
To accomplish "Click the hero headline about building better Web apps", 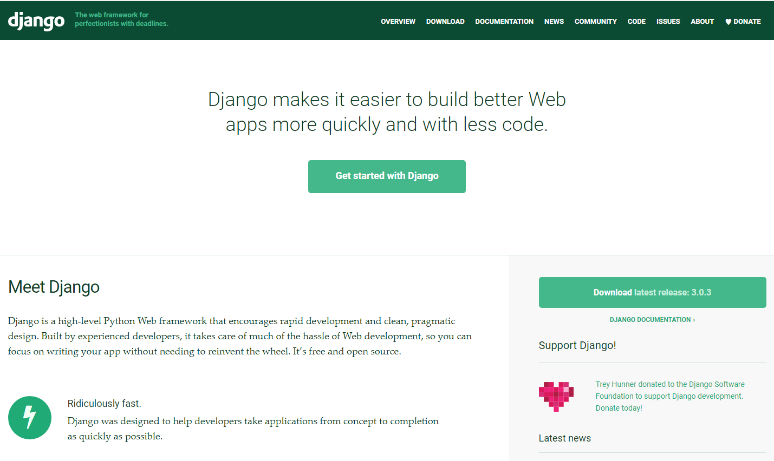I will pyautogui.click(x=387, y=112).
